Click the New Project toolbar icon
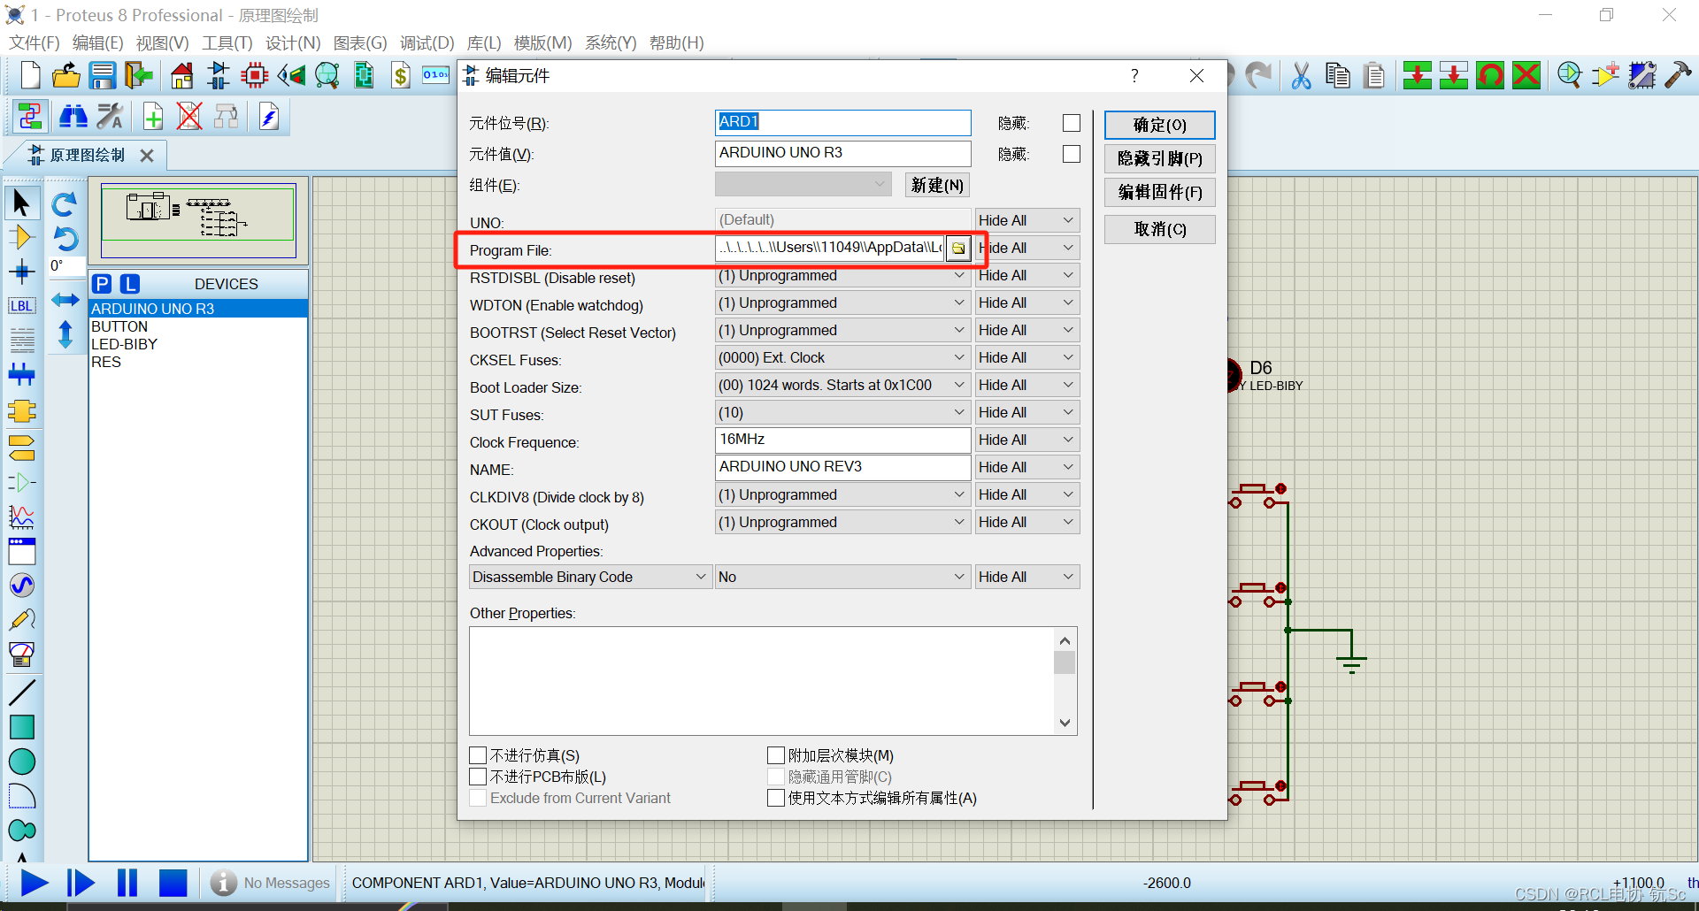Image resolution: width=1699 pixels, height=911 pixels. click(30, 76)
